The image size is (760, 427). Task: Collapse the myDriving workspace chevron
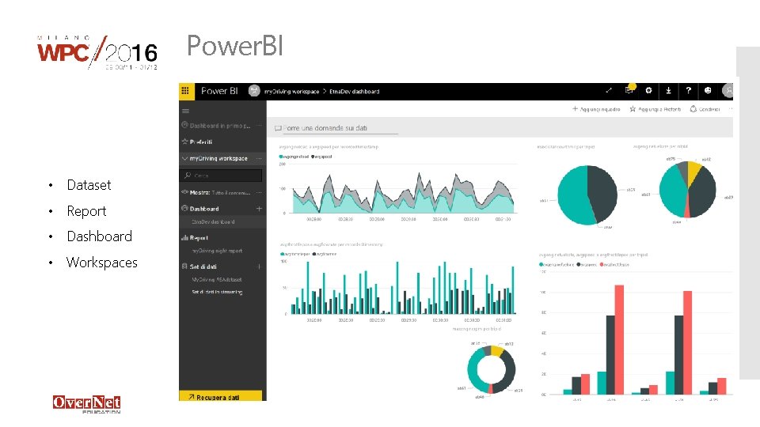[x=184, y=158]
